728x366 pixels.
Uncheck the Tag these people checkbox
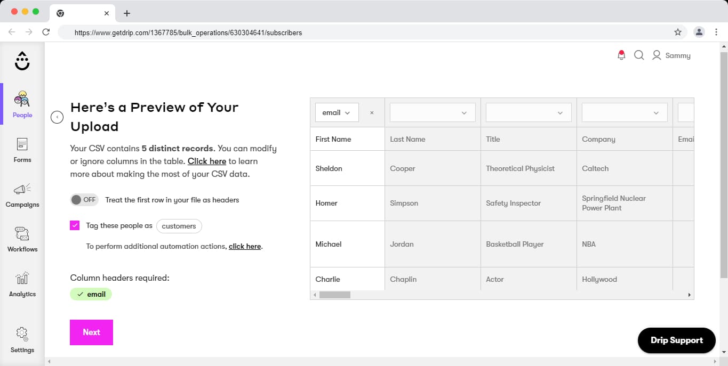(75, 225)
